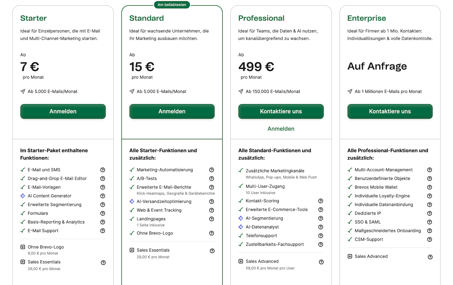The width and height of the screenshot is (453, 285).
Task: Click the help icon next to SSO & SAML
Action: tap(429, 222)
